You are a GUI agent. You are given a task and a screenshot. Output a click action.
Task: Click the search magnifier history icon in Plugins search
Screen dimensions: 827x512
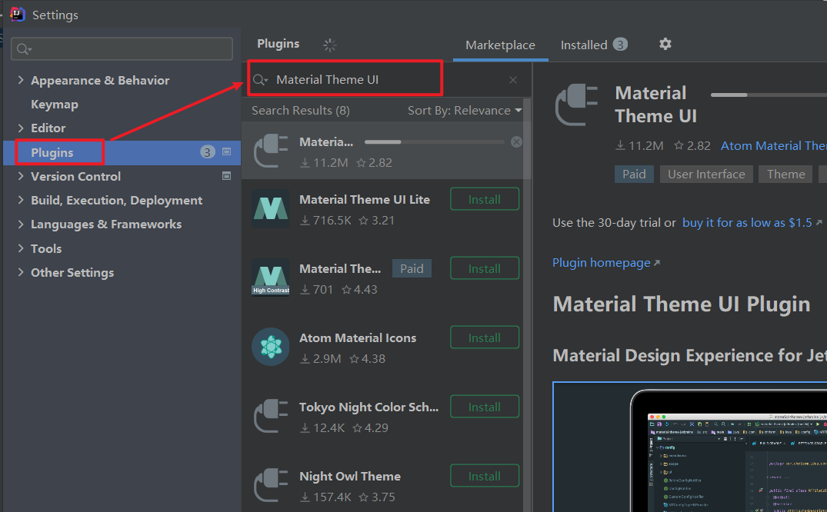pyautogui.click(x=261, y=80)
